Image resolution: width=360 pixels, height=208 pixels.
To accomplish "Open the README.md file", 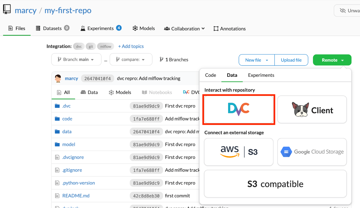I will click(76, 196).
